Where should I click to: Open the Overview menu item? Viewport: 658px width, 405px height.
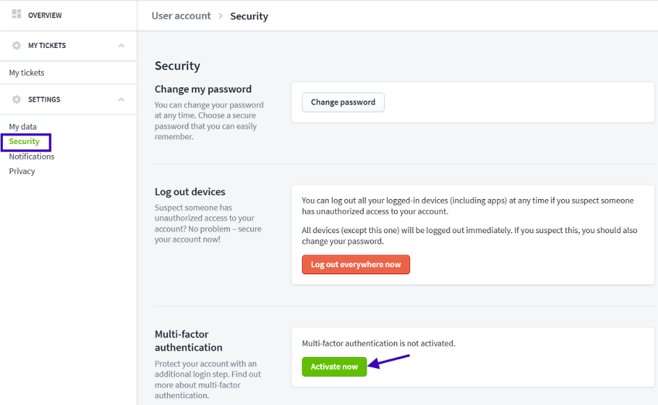[45, 15]
